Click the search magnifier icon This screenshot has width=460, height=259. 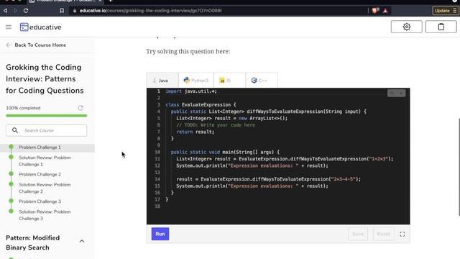pos(15,130)
